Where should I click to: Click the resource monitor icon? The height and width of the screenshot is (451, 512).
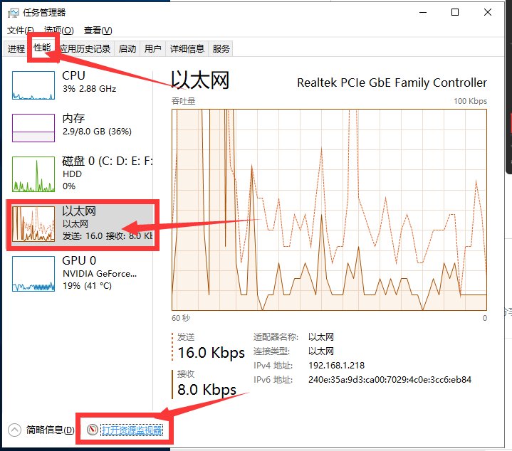pos(93,430)
